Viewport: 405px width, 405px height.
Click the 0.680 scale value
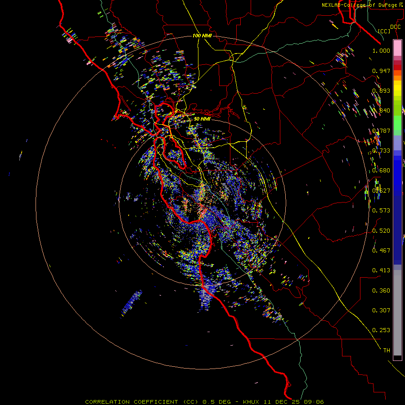(x=381, y=171)
